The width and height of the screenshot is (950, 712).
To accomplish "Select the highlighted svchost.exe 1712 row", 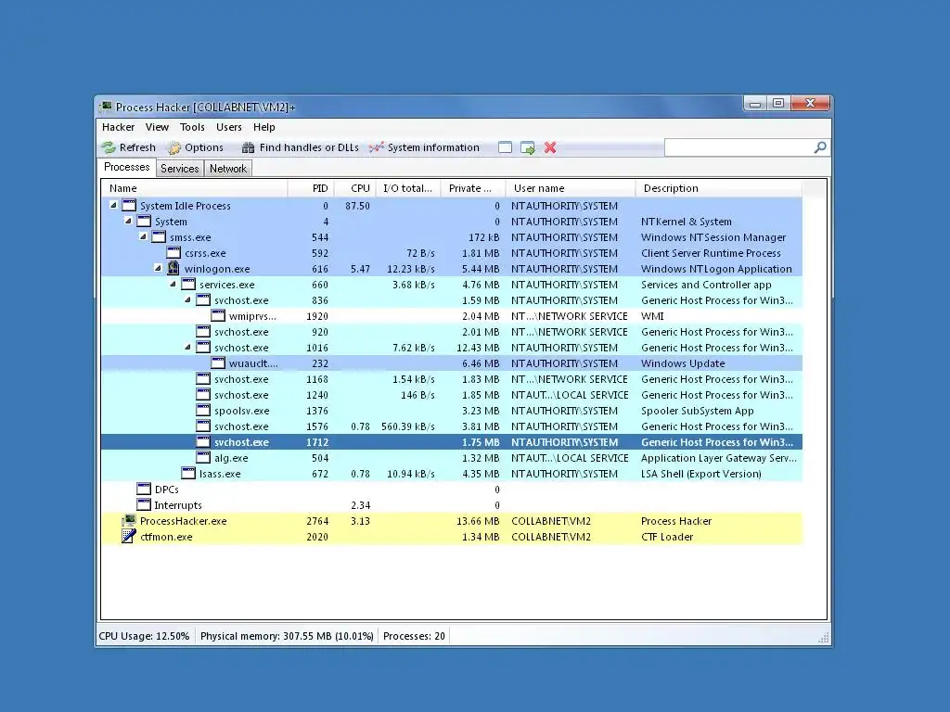I will 452,442.
